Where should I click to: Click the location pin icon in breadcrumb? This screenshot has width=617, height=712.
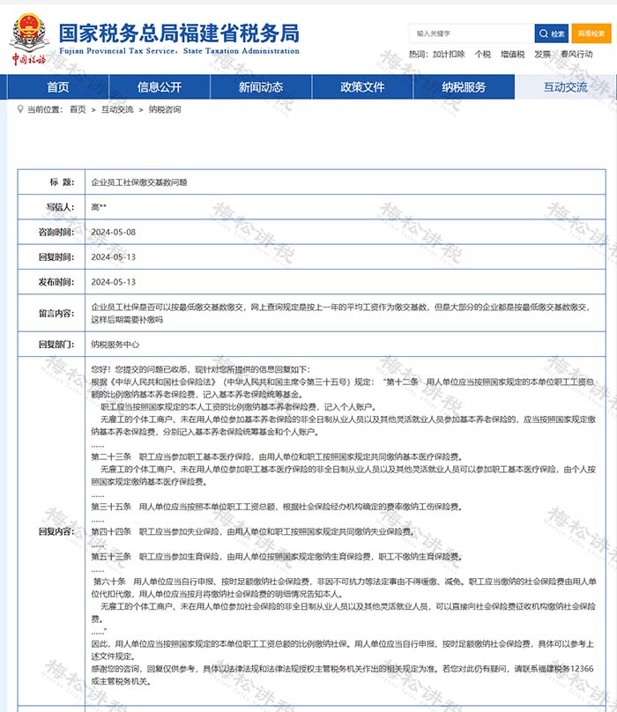coord(20,110)
